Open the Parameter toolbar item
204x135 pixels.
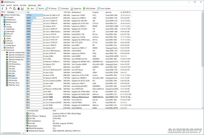pyautogui.click(x=63, y=9)
